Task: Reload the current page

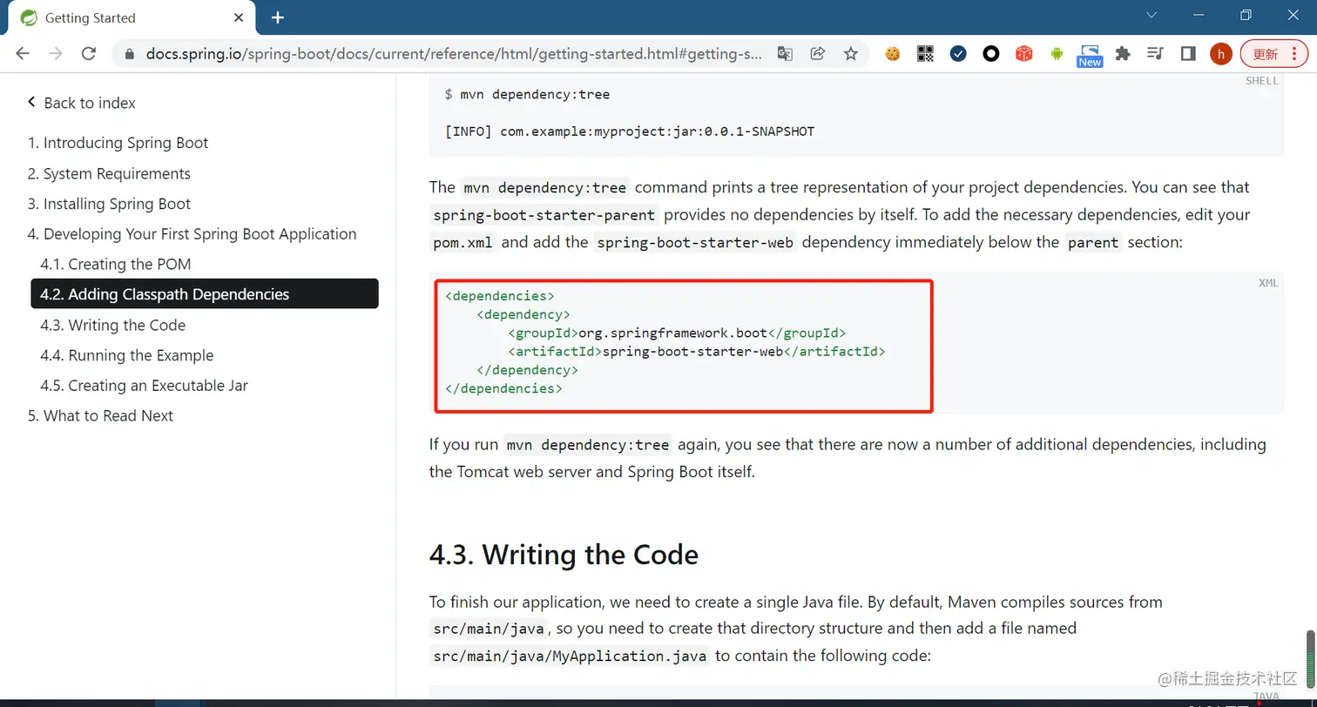Action: click(88, 54)
